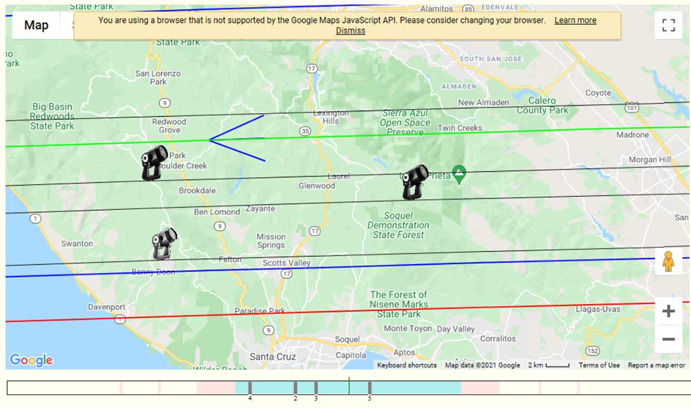Viewport: 691px width, 408px height.
Task: Click the Mission Springs label
Action: 271,241
